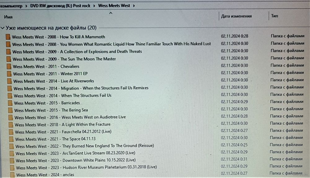Click folder icon of A Light Within the Fracture
The height and width of the screenshot is (178, 310).
(11, 125)
